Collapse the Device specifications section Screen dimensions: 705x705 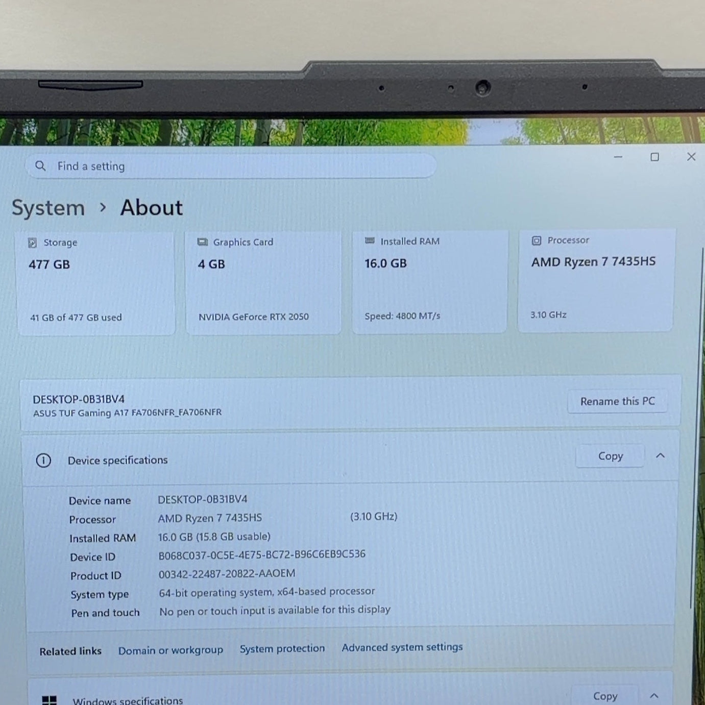point(660,455)
